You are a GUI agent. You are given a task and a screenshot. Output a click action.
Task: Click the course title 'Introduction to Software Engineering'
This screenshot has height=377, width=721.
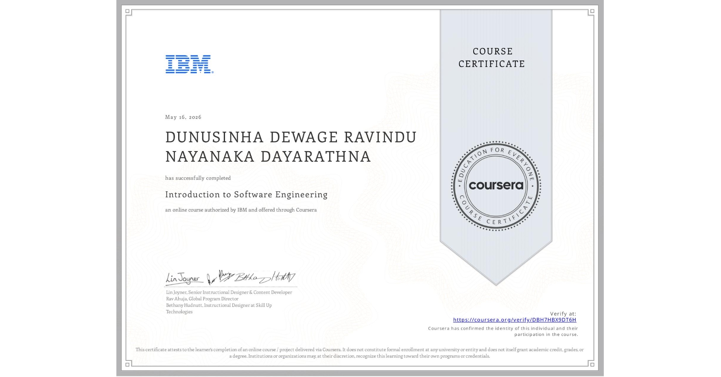(246, 195)
